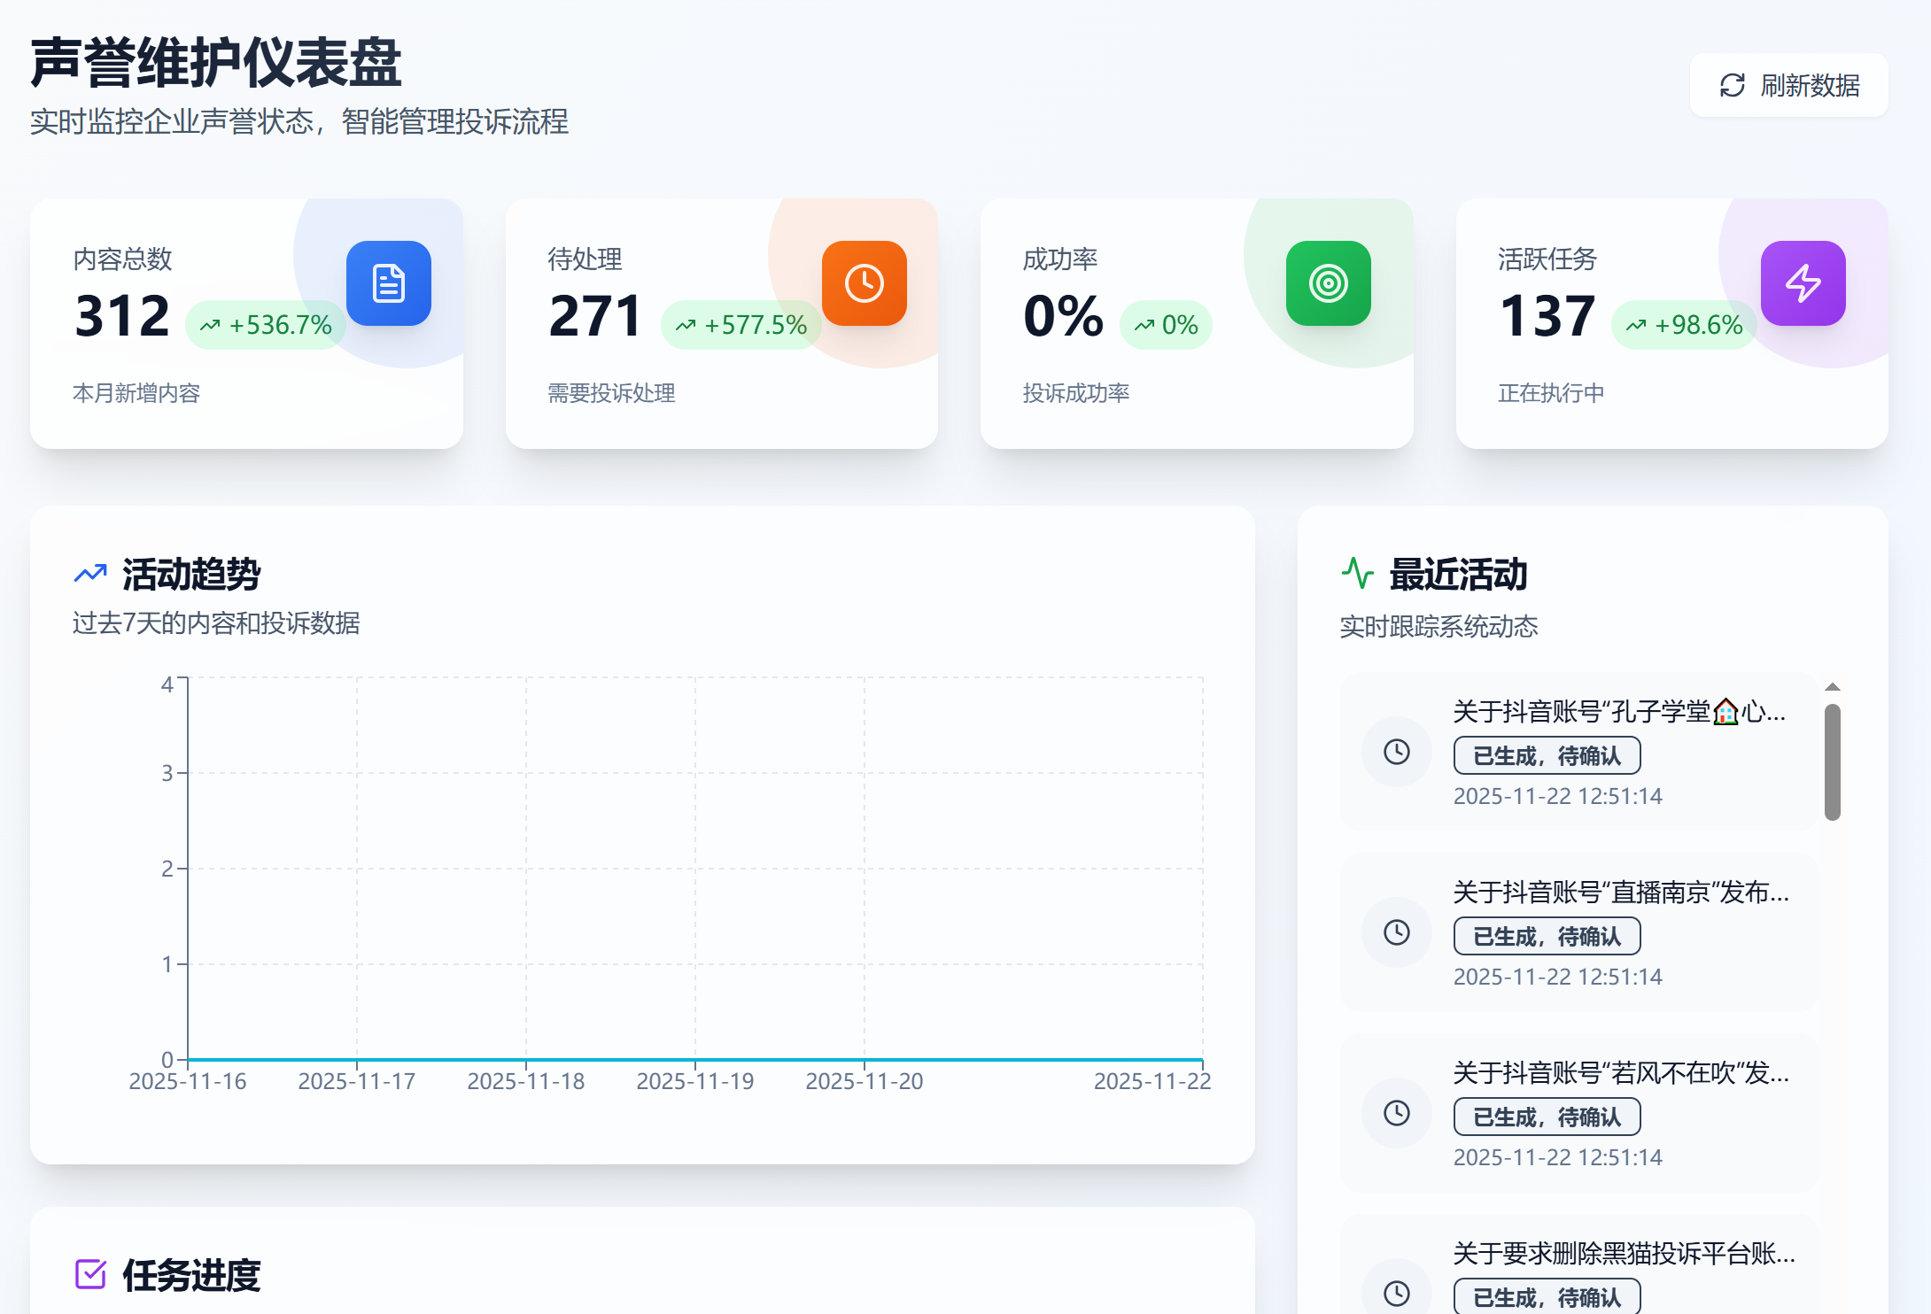Open the 若风不在吹 activity entry

tap(1620, 1073)
